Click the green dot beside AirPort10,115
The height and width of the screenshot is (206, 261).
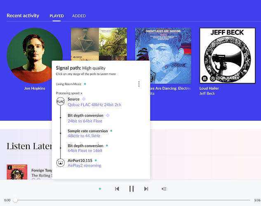coord(96,160)
